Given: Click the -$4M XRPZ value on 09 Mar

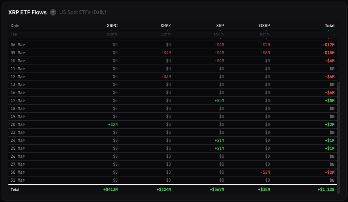Looking at the screenshot, I should 166,53.
